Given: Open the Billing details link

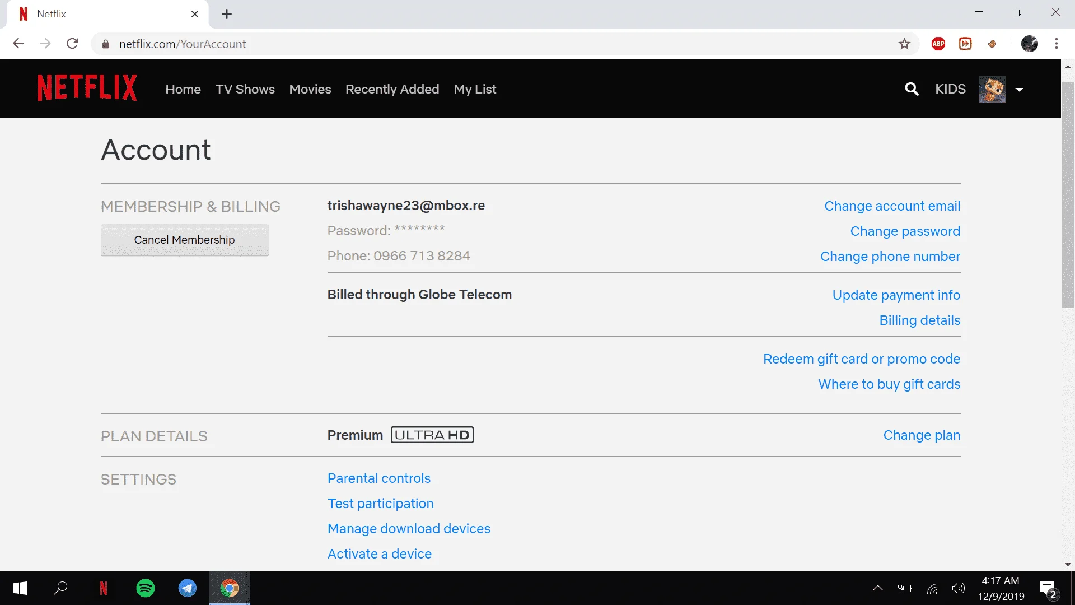Looking at the screenshot, I should (920, 320).
